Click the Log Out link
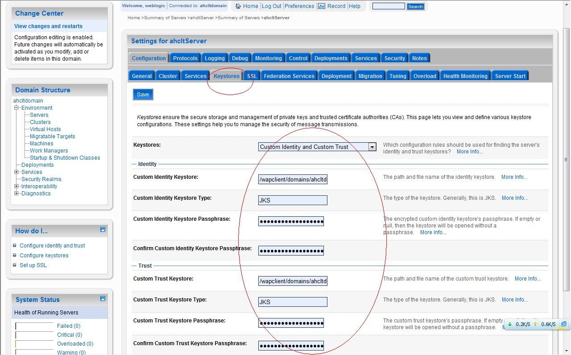 pos(272,6)
